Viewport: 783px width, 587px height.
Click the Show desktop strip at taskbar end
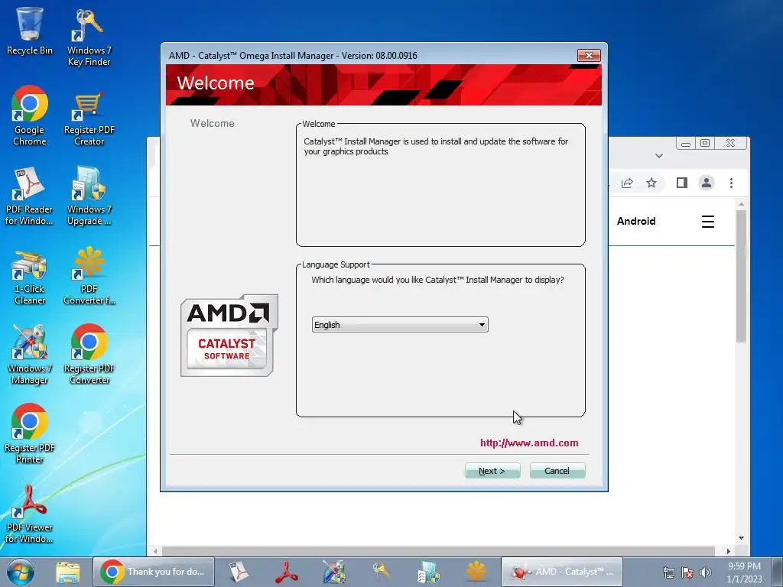coord(777,572)
